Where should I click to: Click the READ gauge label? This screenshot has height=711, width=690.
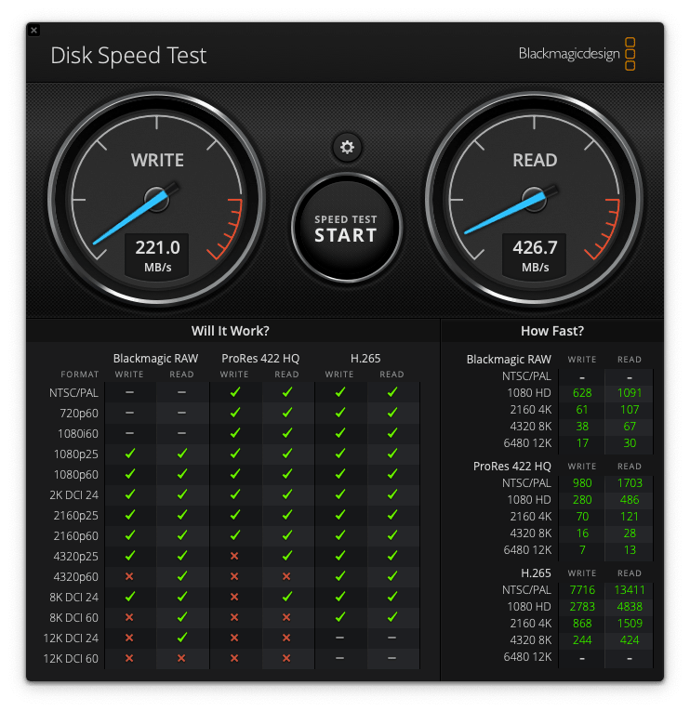point(535,160)
